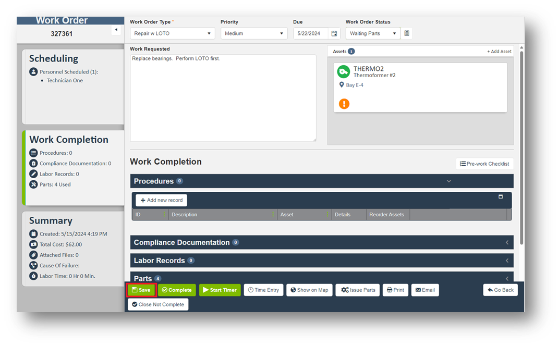Open the Work Order Type dropdown

(172, 33)
